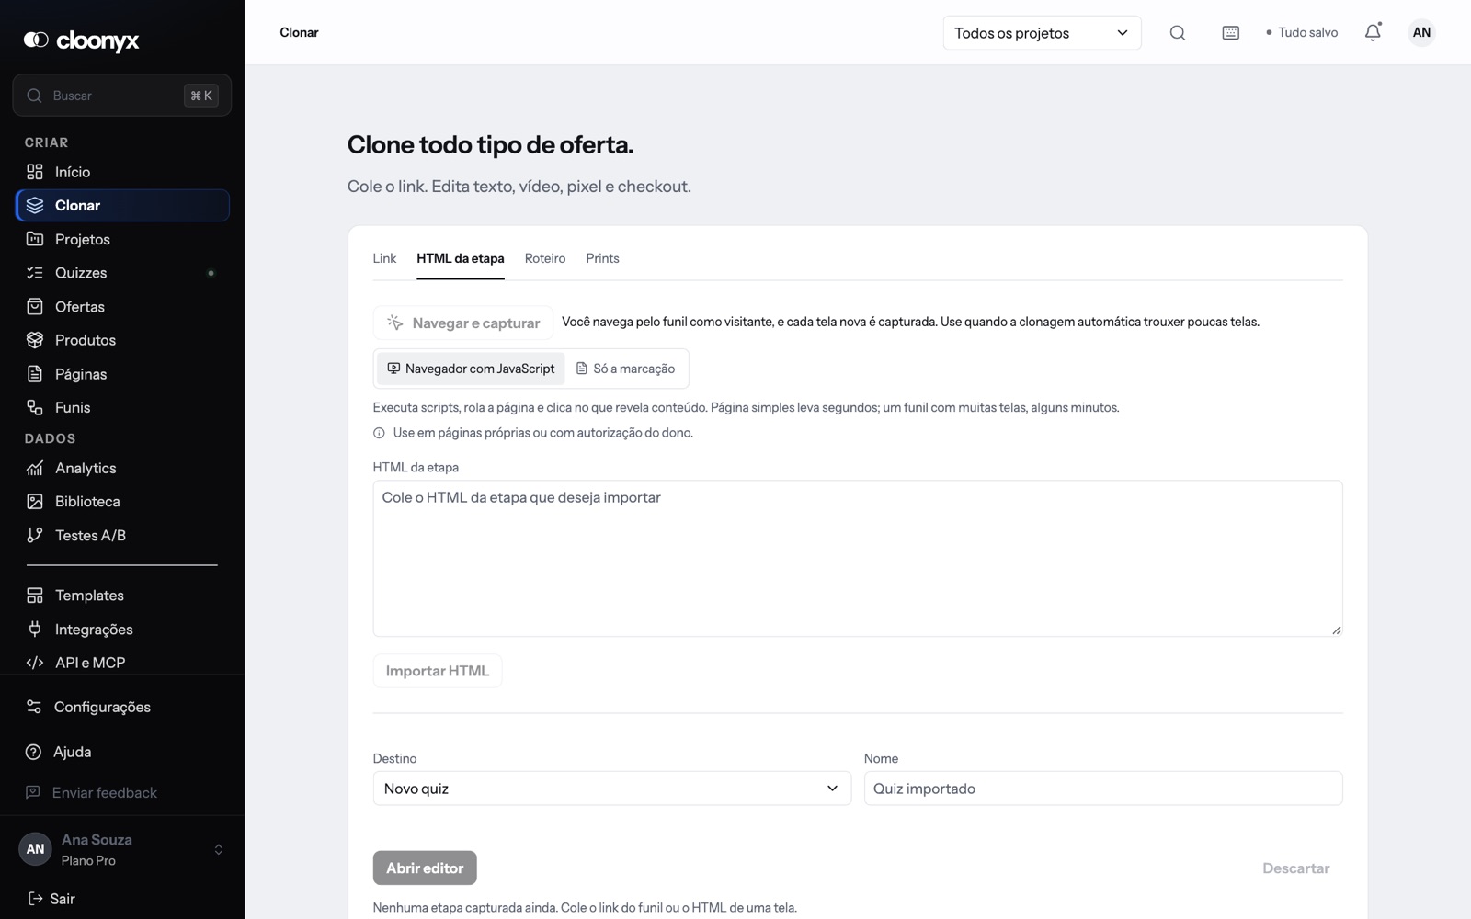The width and height of the screenshot is (1471, 919).
Task: Open Ofertas in the sidebar
Action: [x=122, y=307]
